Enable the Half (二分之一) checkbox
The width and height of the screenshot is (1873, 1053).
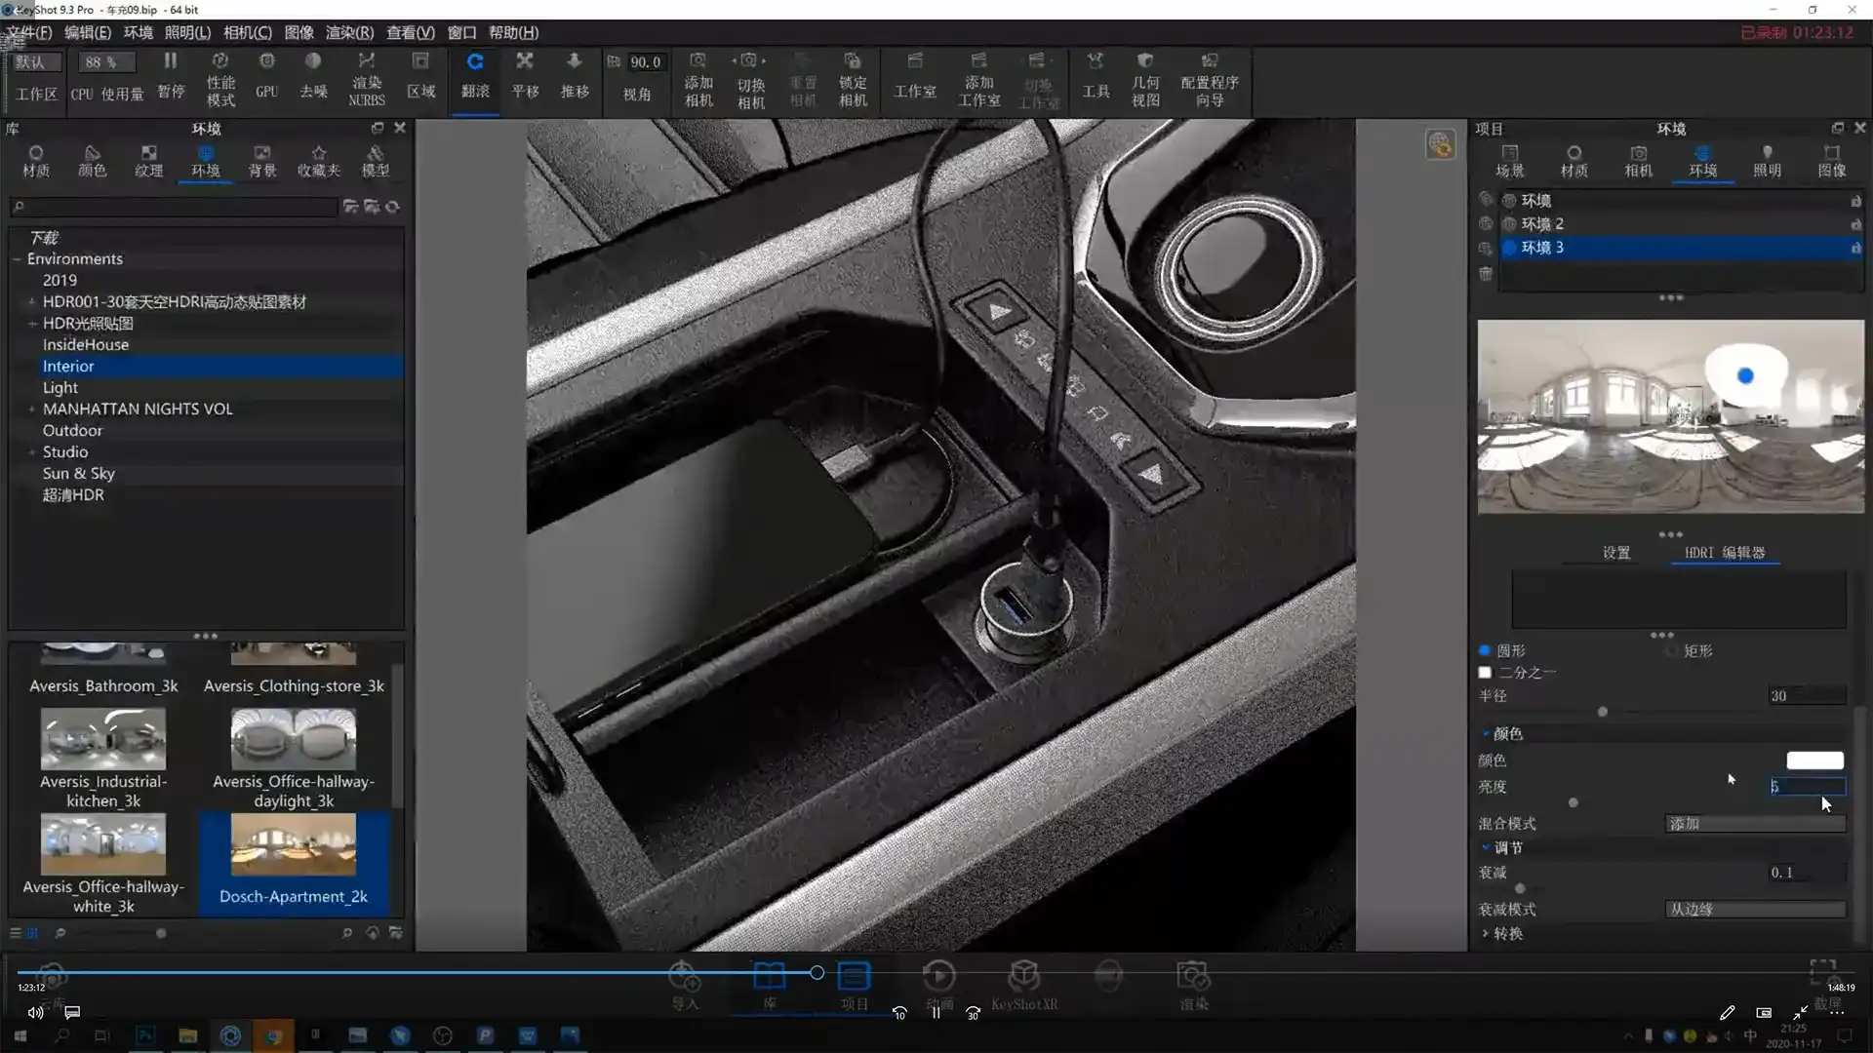[x=1485, y=673]
